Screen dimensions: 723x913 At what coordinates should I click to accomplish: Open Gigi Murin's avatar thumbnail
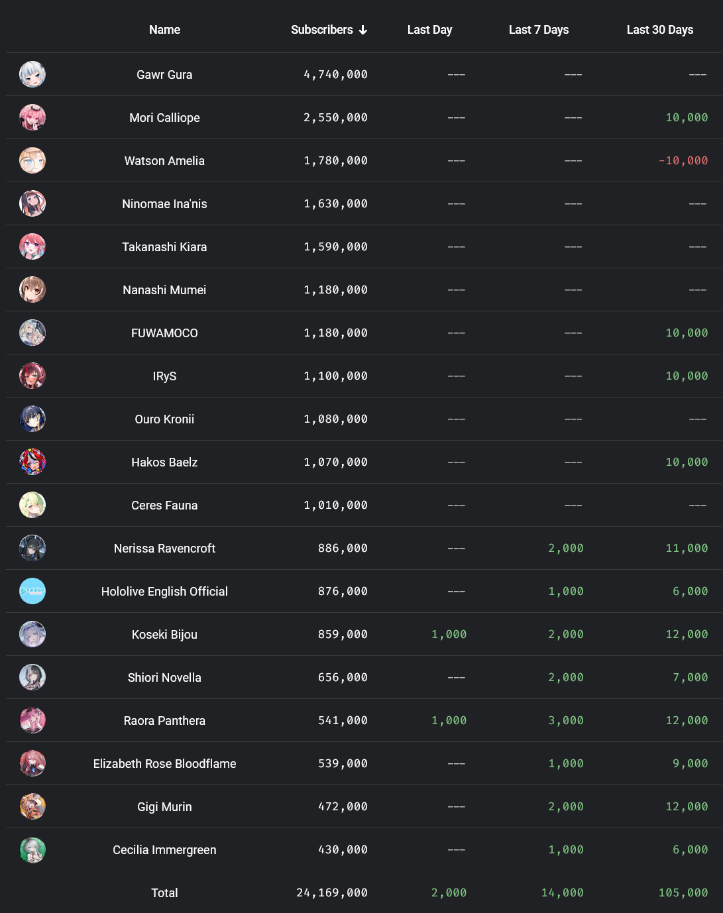(32, 806)
